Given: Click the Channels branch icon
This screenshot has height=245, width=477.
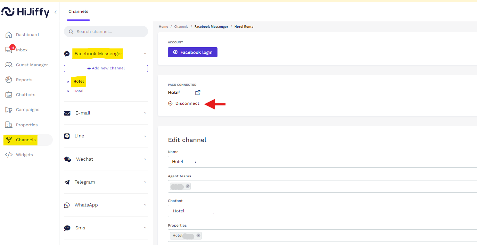Looking at the screenshot, I should click(x=9, y=140).
